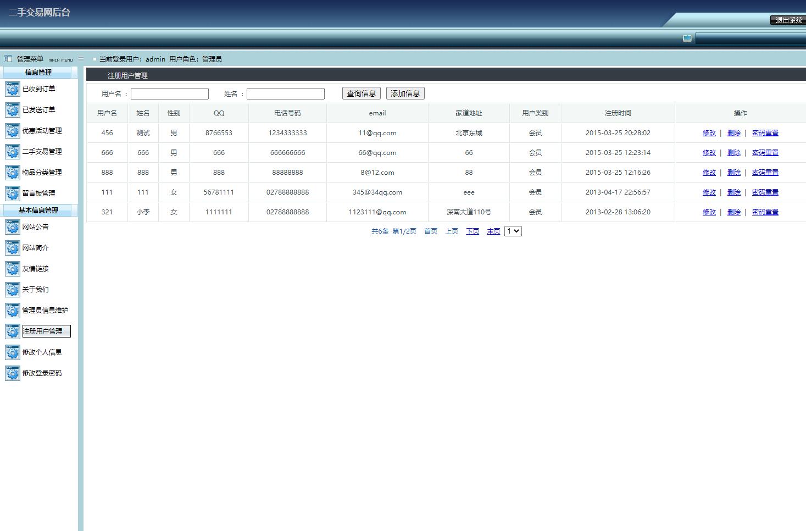Click 删除 for user 888
The height and width of the screenshot is (531, 806).
[x=734, y=173]
